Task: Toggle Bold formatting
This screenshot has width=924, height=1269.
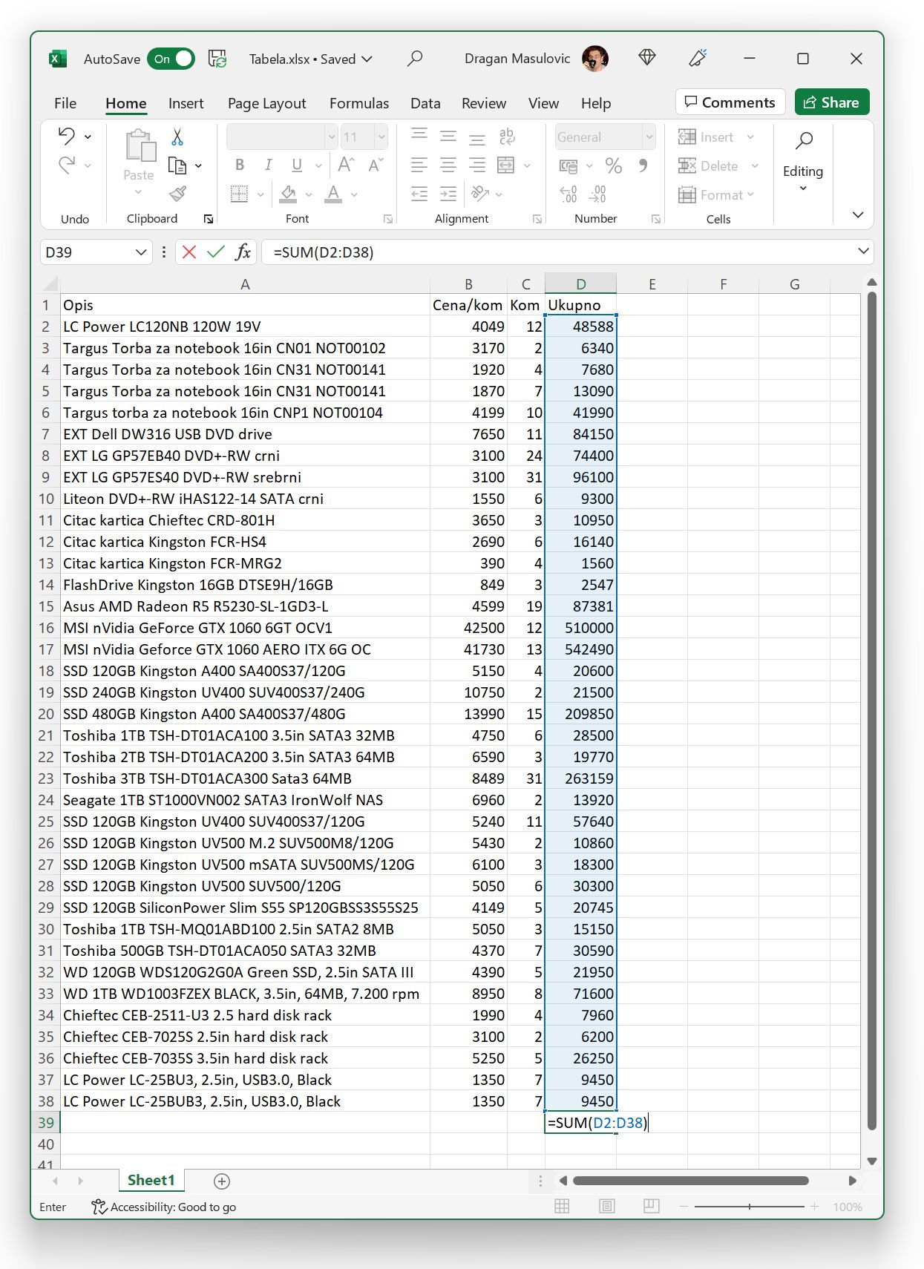Action: (240, 165)
